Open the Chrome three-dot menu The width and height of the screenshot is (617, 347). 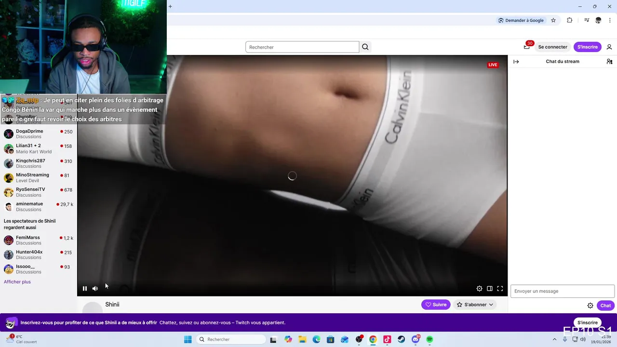(x=610, y=20)
